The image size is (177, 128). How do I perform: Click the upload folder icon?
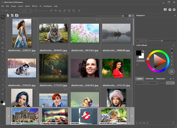[x=17, y=15]
